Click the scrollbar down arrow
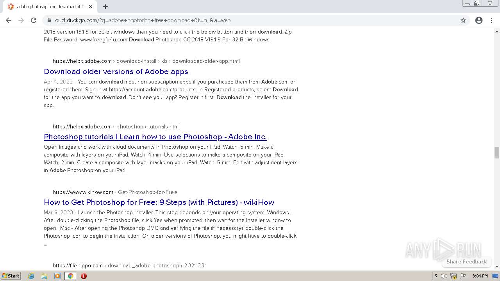The width and height of the screenshot is (500, 281). pyautogui.click(x=497, y=266)
